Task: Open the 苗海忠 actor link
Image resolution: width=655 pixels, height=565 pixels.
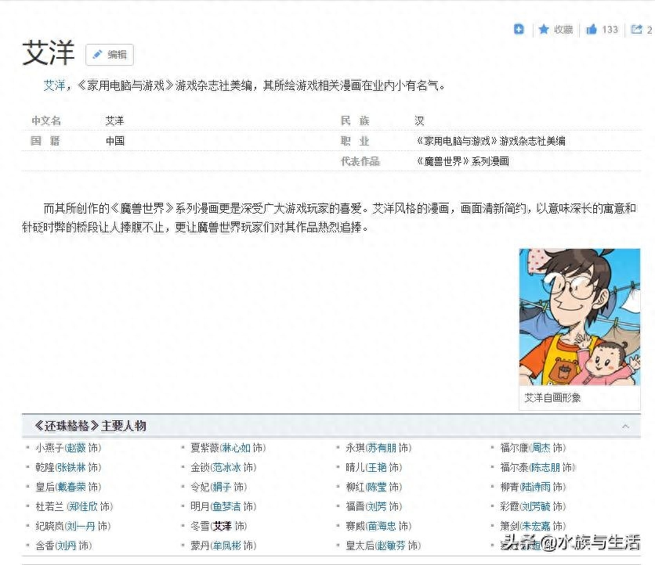Action: pyautogui.click(x=382, y=526)
